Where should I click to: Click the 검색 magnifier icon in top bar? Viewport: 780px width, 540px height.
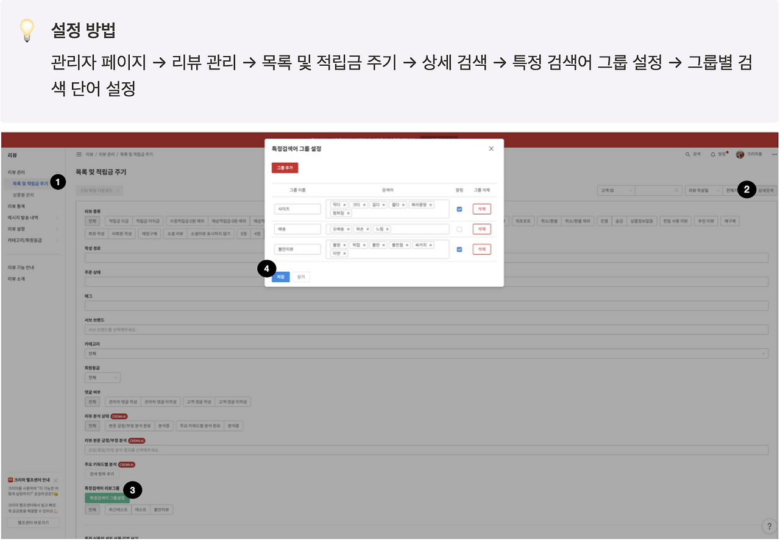click(x=687, y=154)
